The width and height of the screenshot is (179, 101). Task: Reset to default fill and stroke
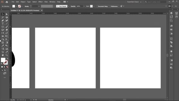(2, 64)
